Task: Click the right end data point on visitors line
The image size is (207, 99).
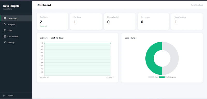Action: pyautogui.click(x=110, y=43)
